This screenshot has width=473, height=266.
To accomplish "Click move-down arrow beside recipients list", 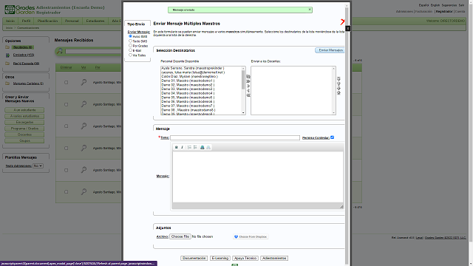I will click(338, 89).
